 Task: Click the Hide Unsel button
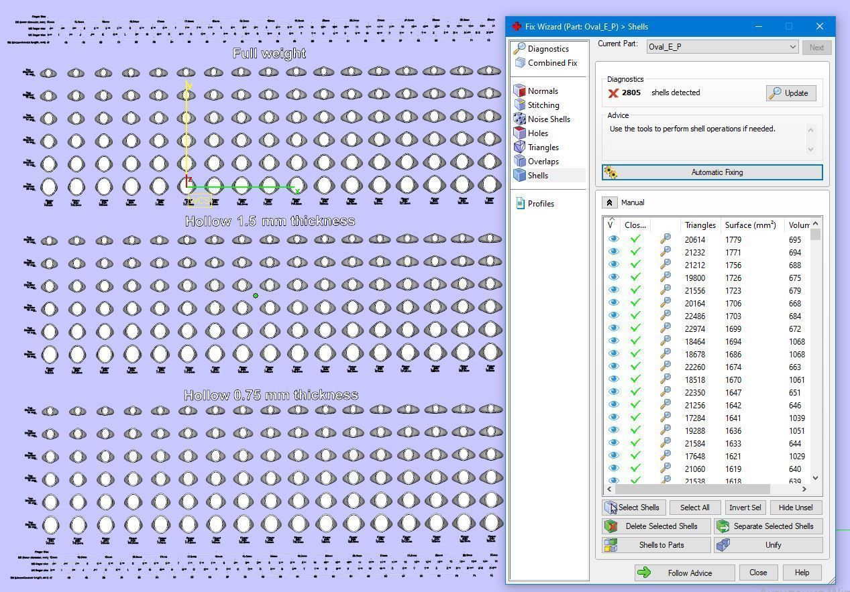pos(796,508)
